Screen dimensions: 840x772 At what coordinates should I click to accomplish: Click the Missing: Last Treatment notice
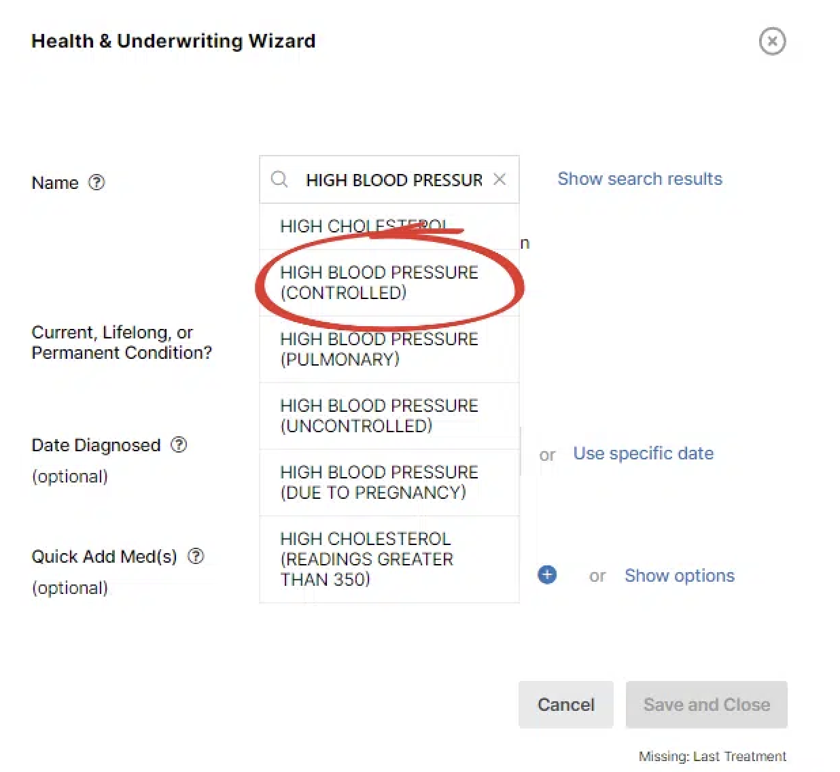click(x=712, y=756)
